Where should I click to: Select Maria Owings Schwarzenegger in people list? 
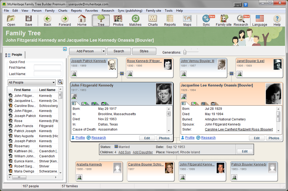(33, 171)
